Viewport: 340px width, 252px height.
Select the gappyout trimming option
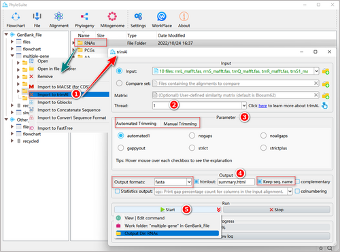point(120,148)
